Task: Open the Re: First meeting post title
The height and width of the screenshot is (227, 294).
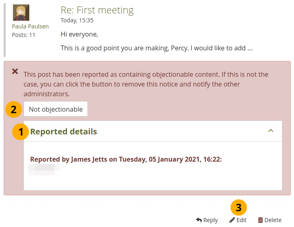Action: tap(97, 10)
